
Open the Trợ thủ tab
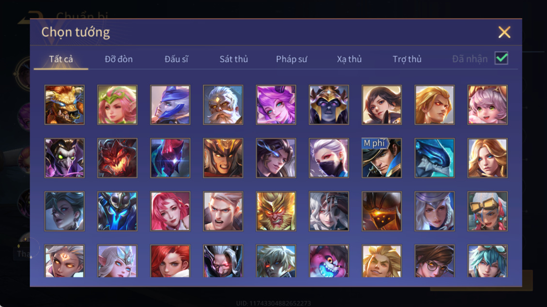(407, 59)
